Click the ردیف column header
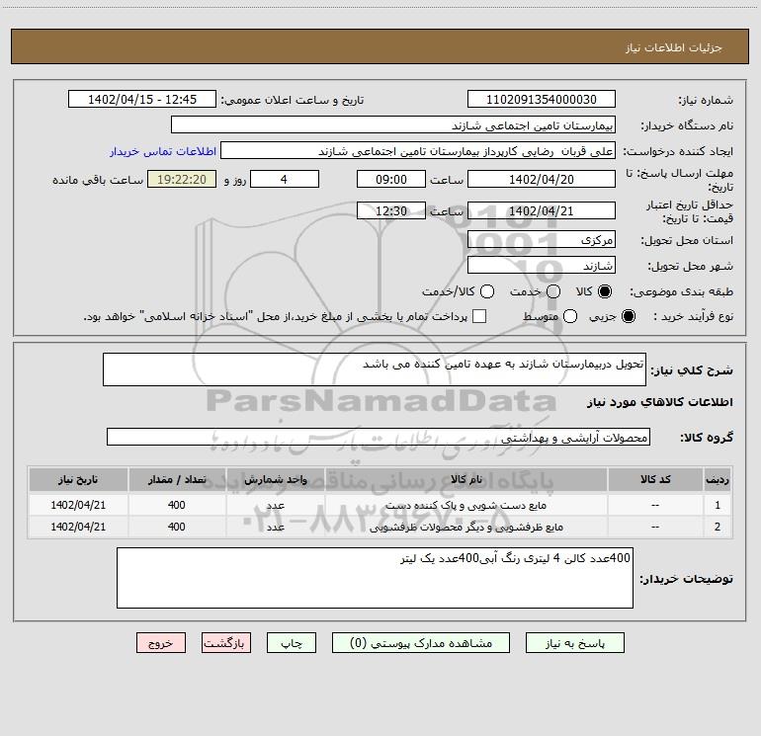The height and width of the screenshot is (736, 761). 718,479
